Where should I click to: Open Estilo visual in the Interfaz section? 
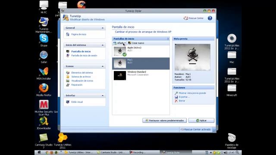(x=77, y=102)
